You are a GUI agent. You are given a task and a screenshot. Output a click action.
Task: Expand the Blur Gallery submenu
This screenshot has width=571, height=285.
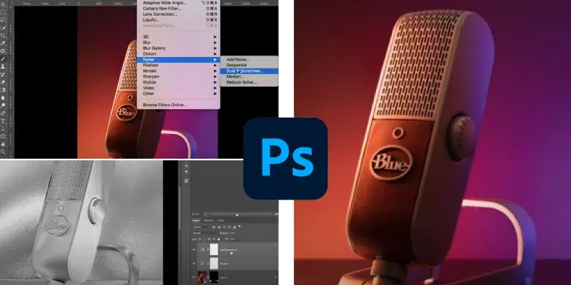(x=178, y=48)
